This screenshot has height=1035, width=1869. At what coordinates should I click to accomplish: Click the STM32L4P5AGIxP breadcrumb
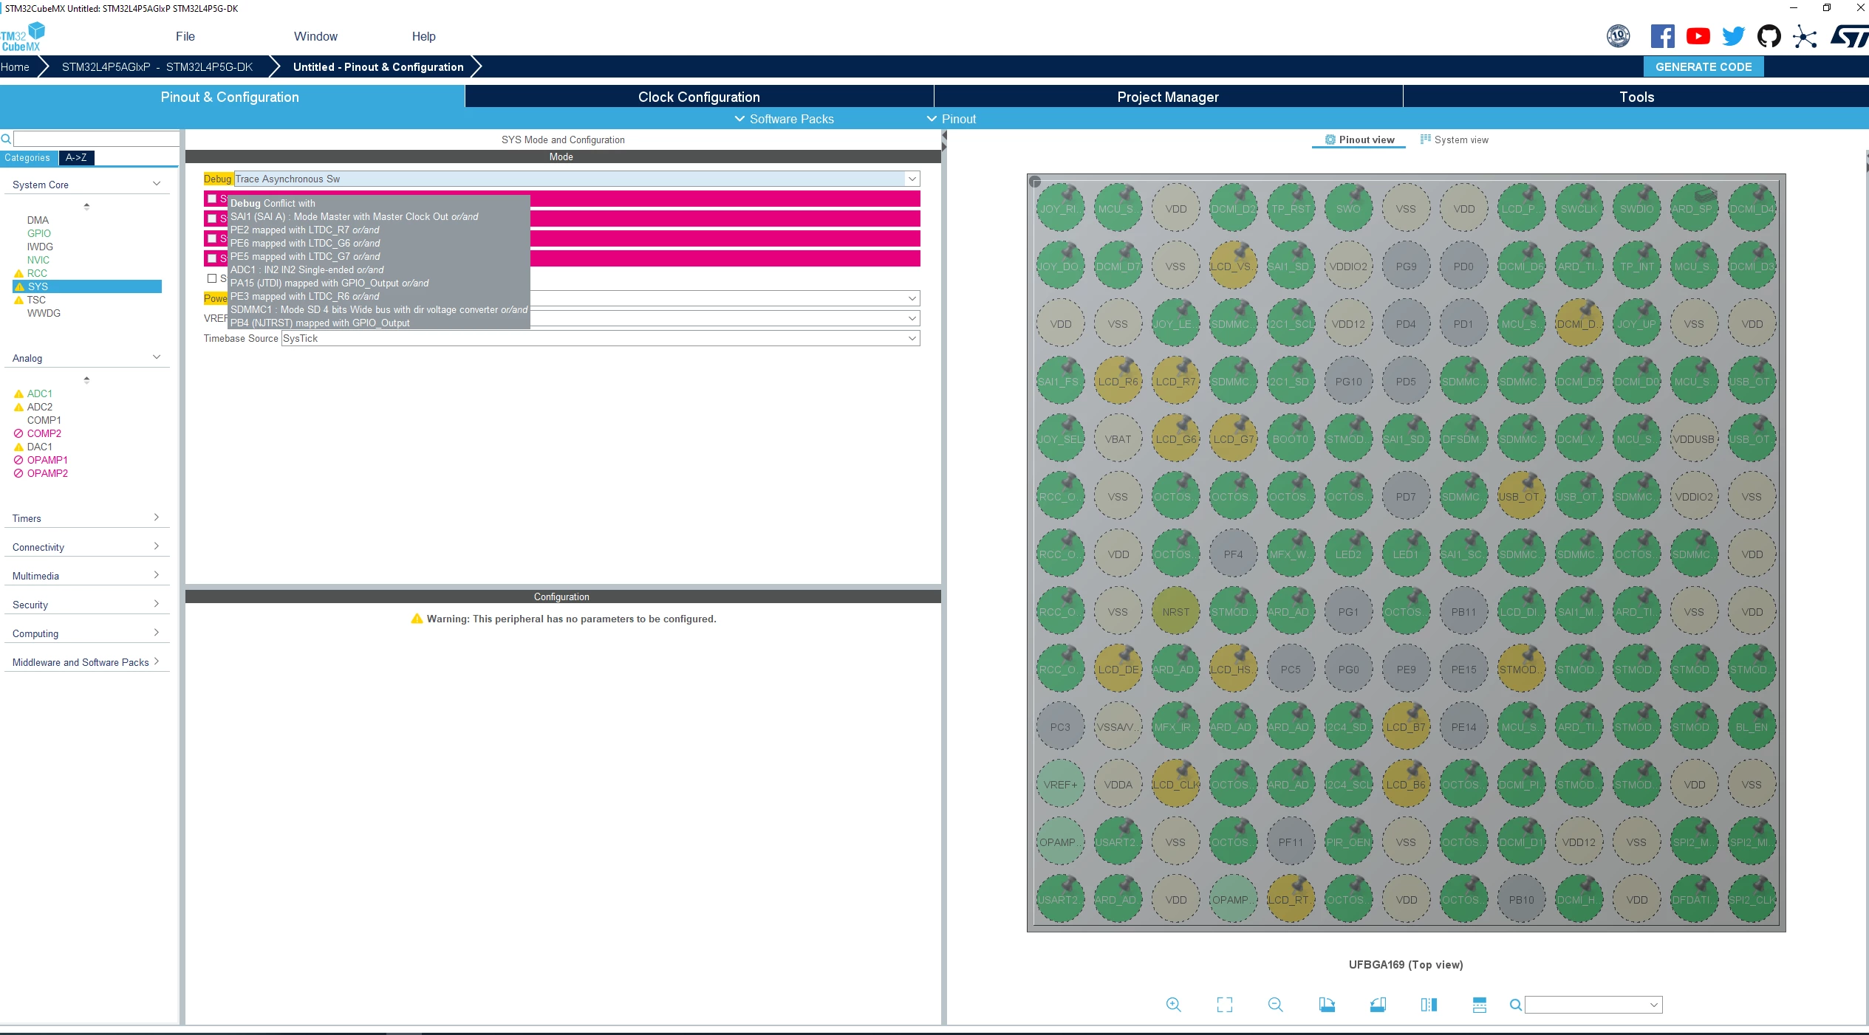tap(157, 66)
